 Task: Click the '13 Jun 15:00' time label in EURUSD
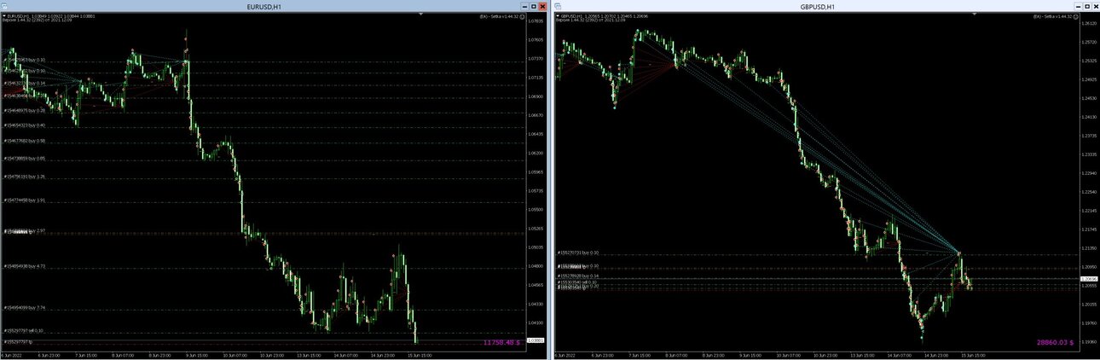pos(308,355)
